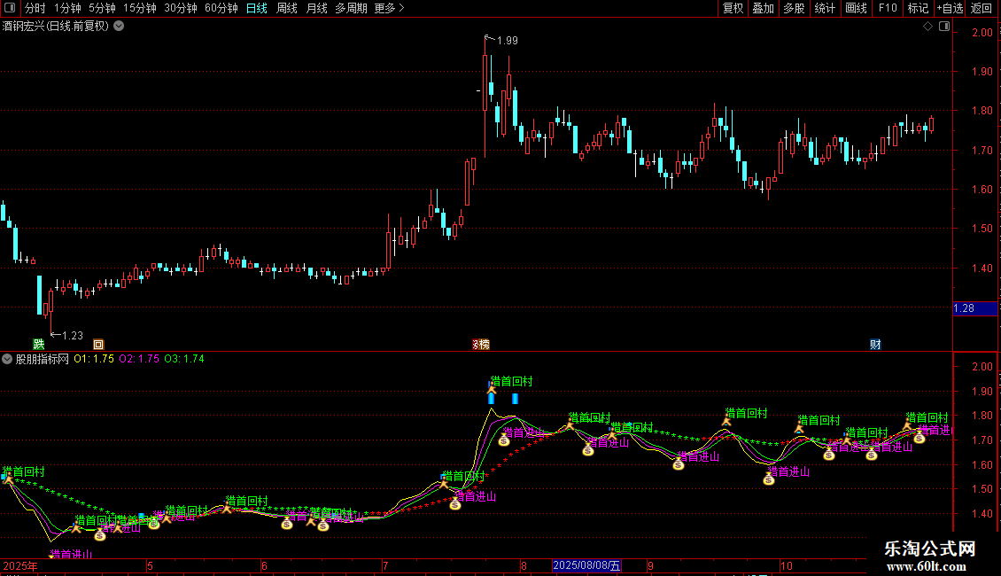Click the money bag signal under 1.99 peak
Screen dimensions: 1001x576
point(504,440)
